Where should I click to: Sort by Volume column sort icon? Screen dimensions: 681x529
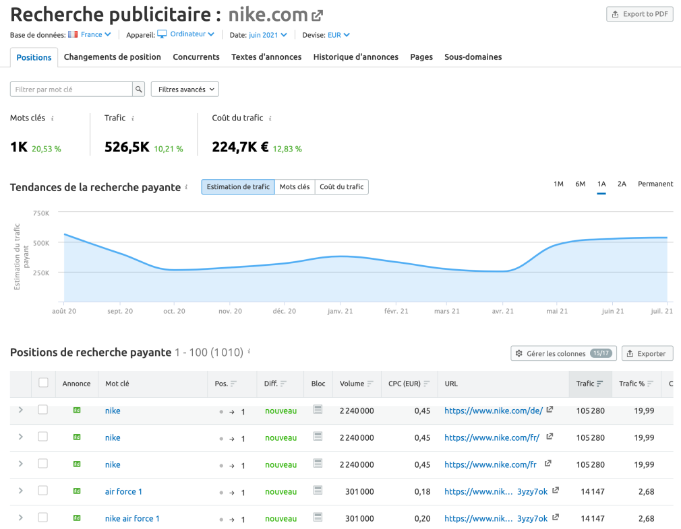click(370, 384)
